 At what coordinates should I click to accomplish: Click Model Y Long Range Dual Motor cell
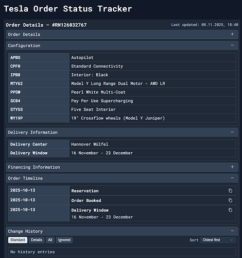click(x=152, y=84)
